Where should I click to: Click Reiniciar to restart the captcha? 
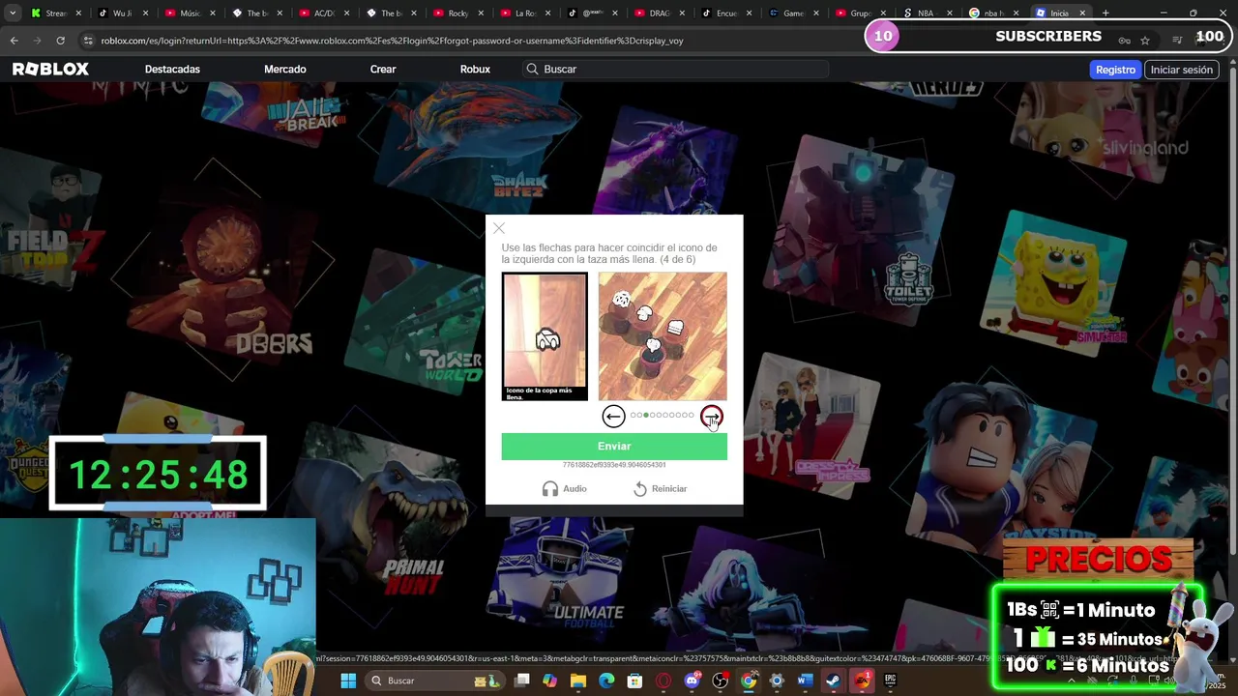pyautogui.click(x=660, y=489)
